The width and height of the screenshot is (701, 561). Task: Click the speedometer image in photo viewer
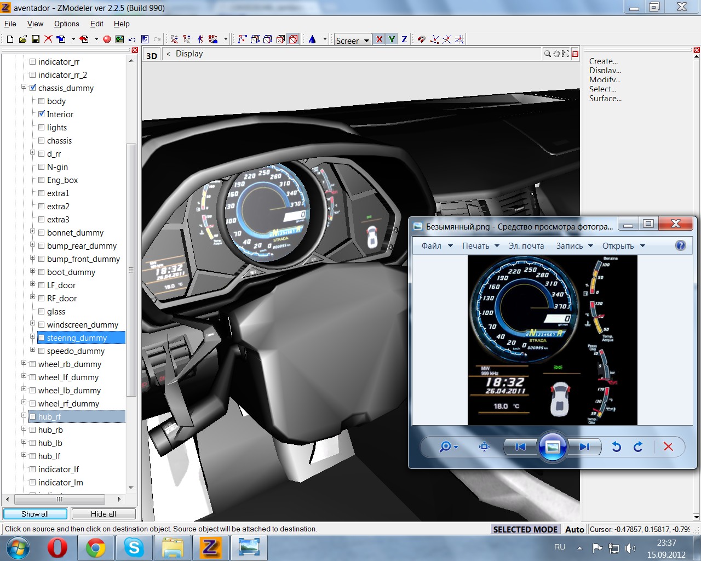point(526,310)
